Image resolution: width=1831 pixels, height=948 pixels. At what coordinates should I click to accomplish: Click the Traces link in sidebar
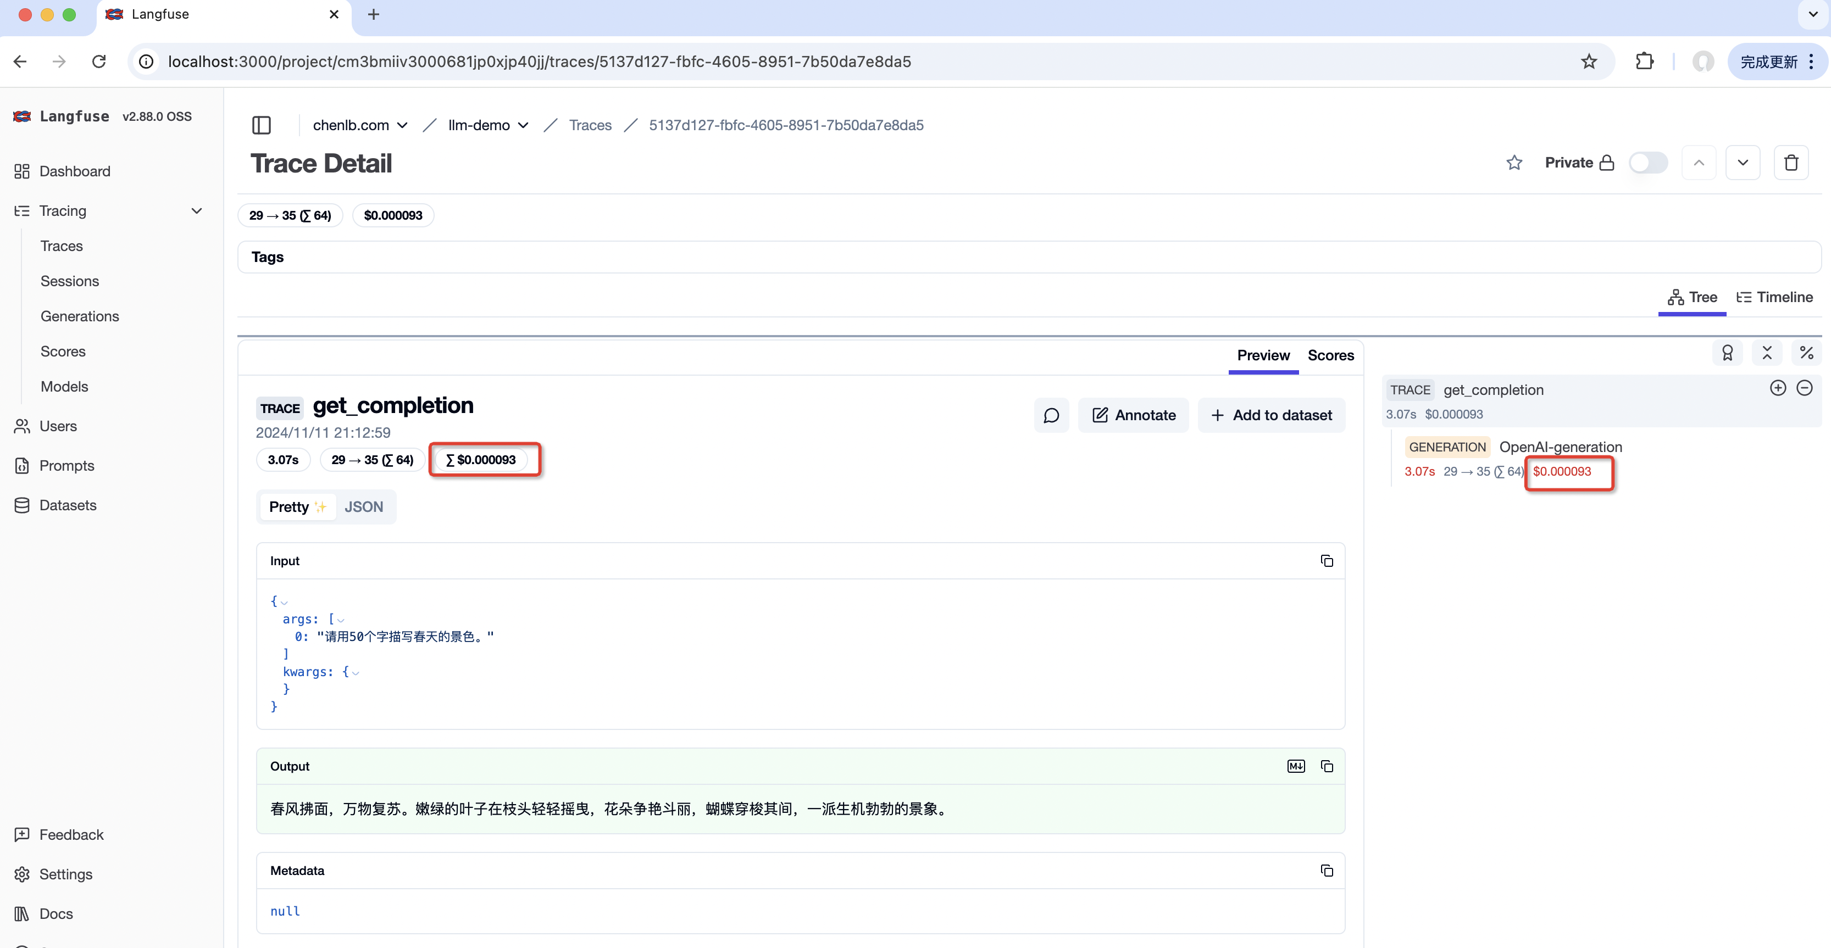(62, 246)
